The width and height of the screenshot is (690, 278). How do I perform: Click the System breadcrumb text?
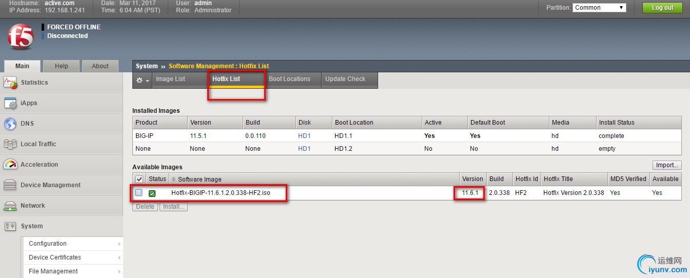point(147,66)
